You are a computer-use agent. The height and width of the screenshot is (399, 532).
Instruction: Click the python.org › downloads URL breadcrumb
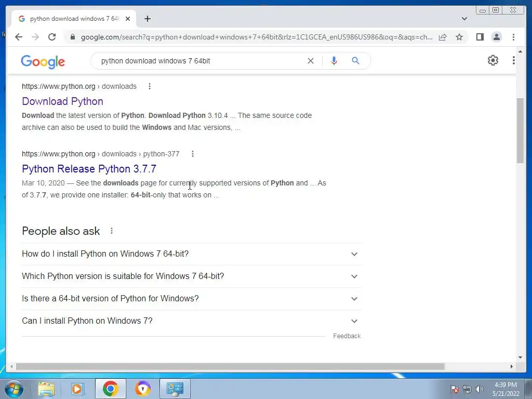[x=79, y=86]
